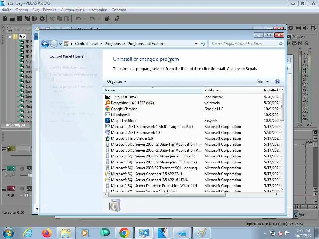Click the refresh button beside the address bar

203,44
